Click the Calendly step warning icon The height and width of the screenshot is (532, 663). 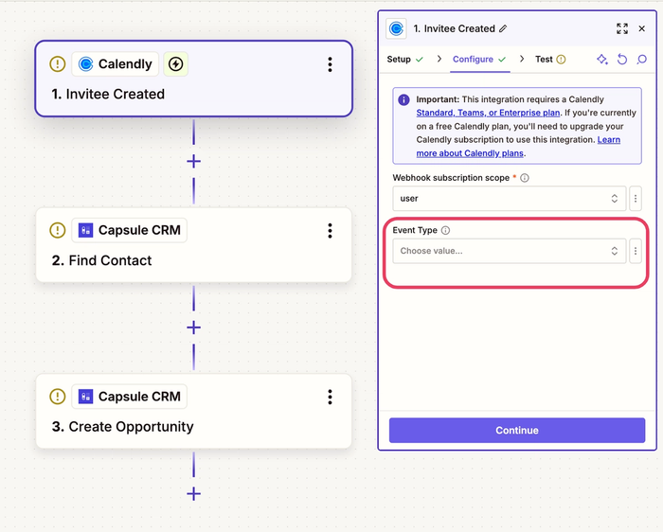coord(58,64)
